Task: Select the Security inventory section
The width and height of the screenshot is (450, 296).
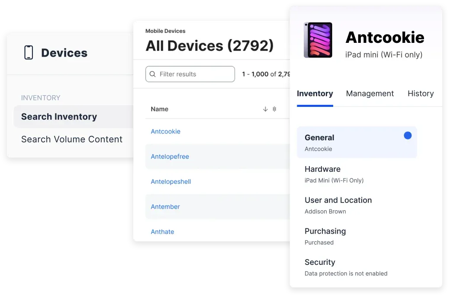Action: [x=357, y=267]
